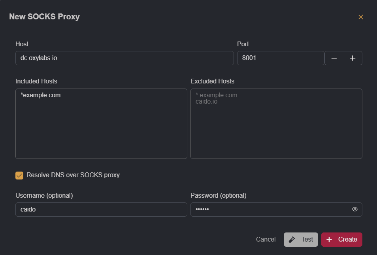377x255 pixels.
Task: Click the plus icon on Create button
Action: coord(329,239)
